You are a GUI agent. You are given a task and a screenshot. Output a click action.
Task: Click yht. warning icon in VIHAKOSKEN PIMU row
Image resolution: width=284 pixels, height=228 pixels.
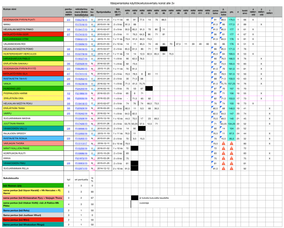point(232,162)
